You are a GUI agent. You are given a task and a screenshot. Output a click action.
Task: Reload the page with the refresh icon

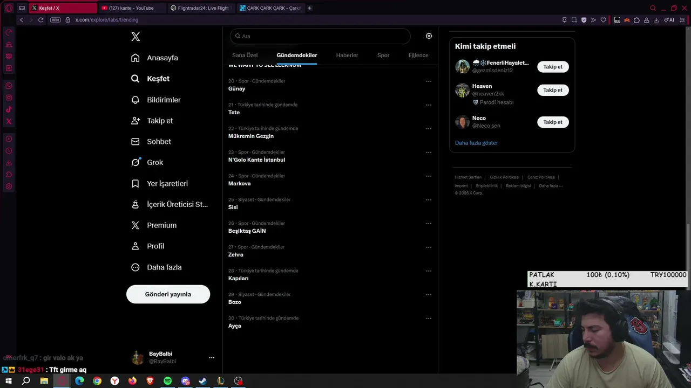tap(40, 20)
